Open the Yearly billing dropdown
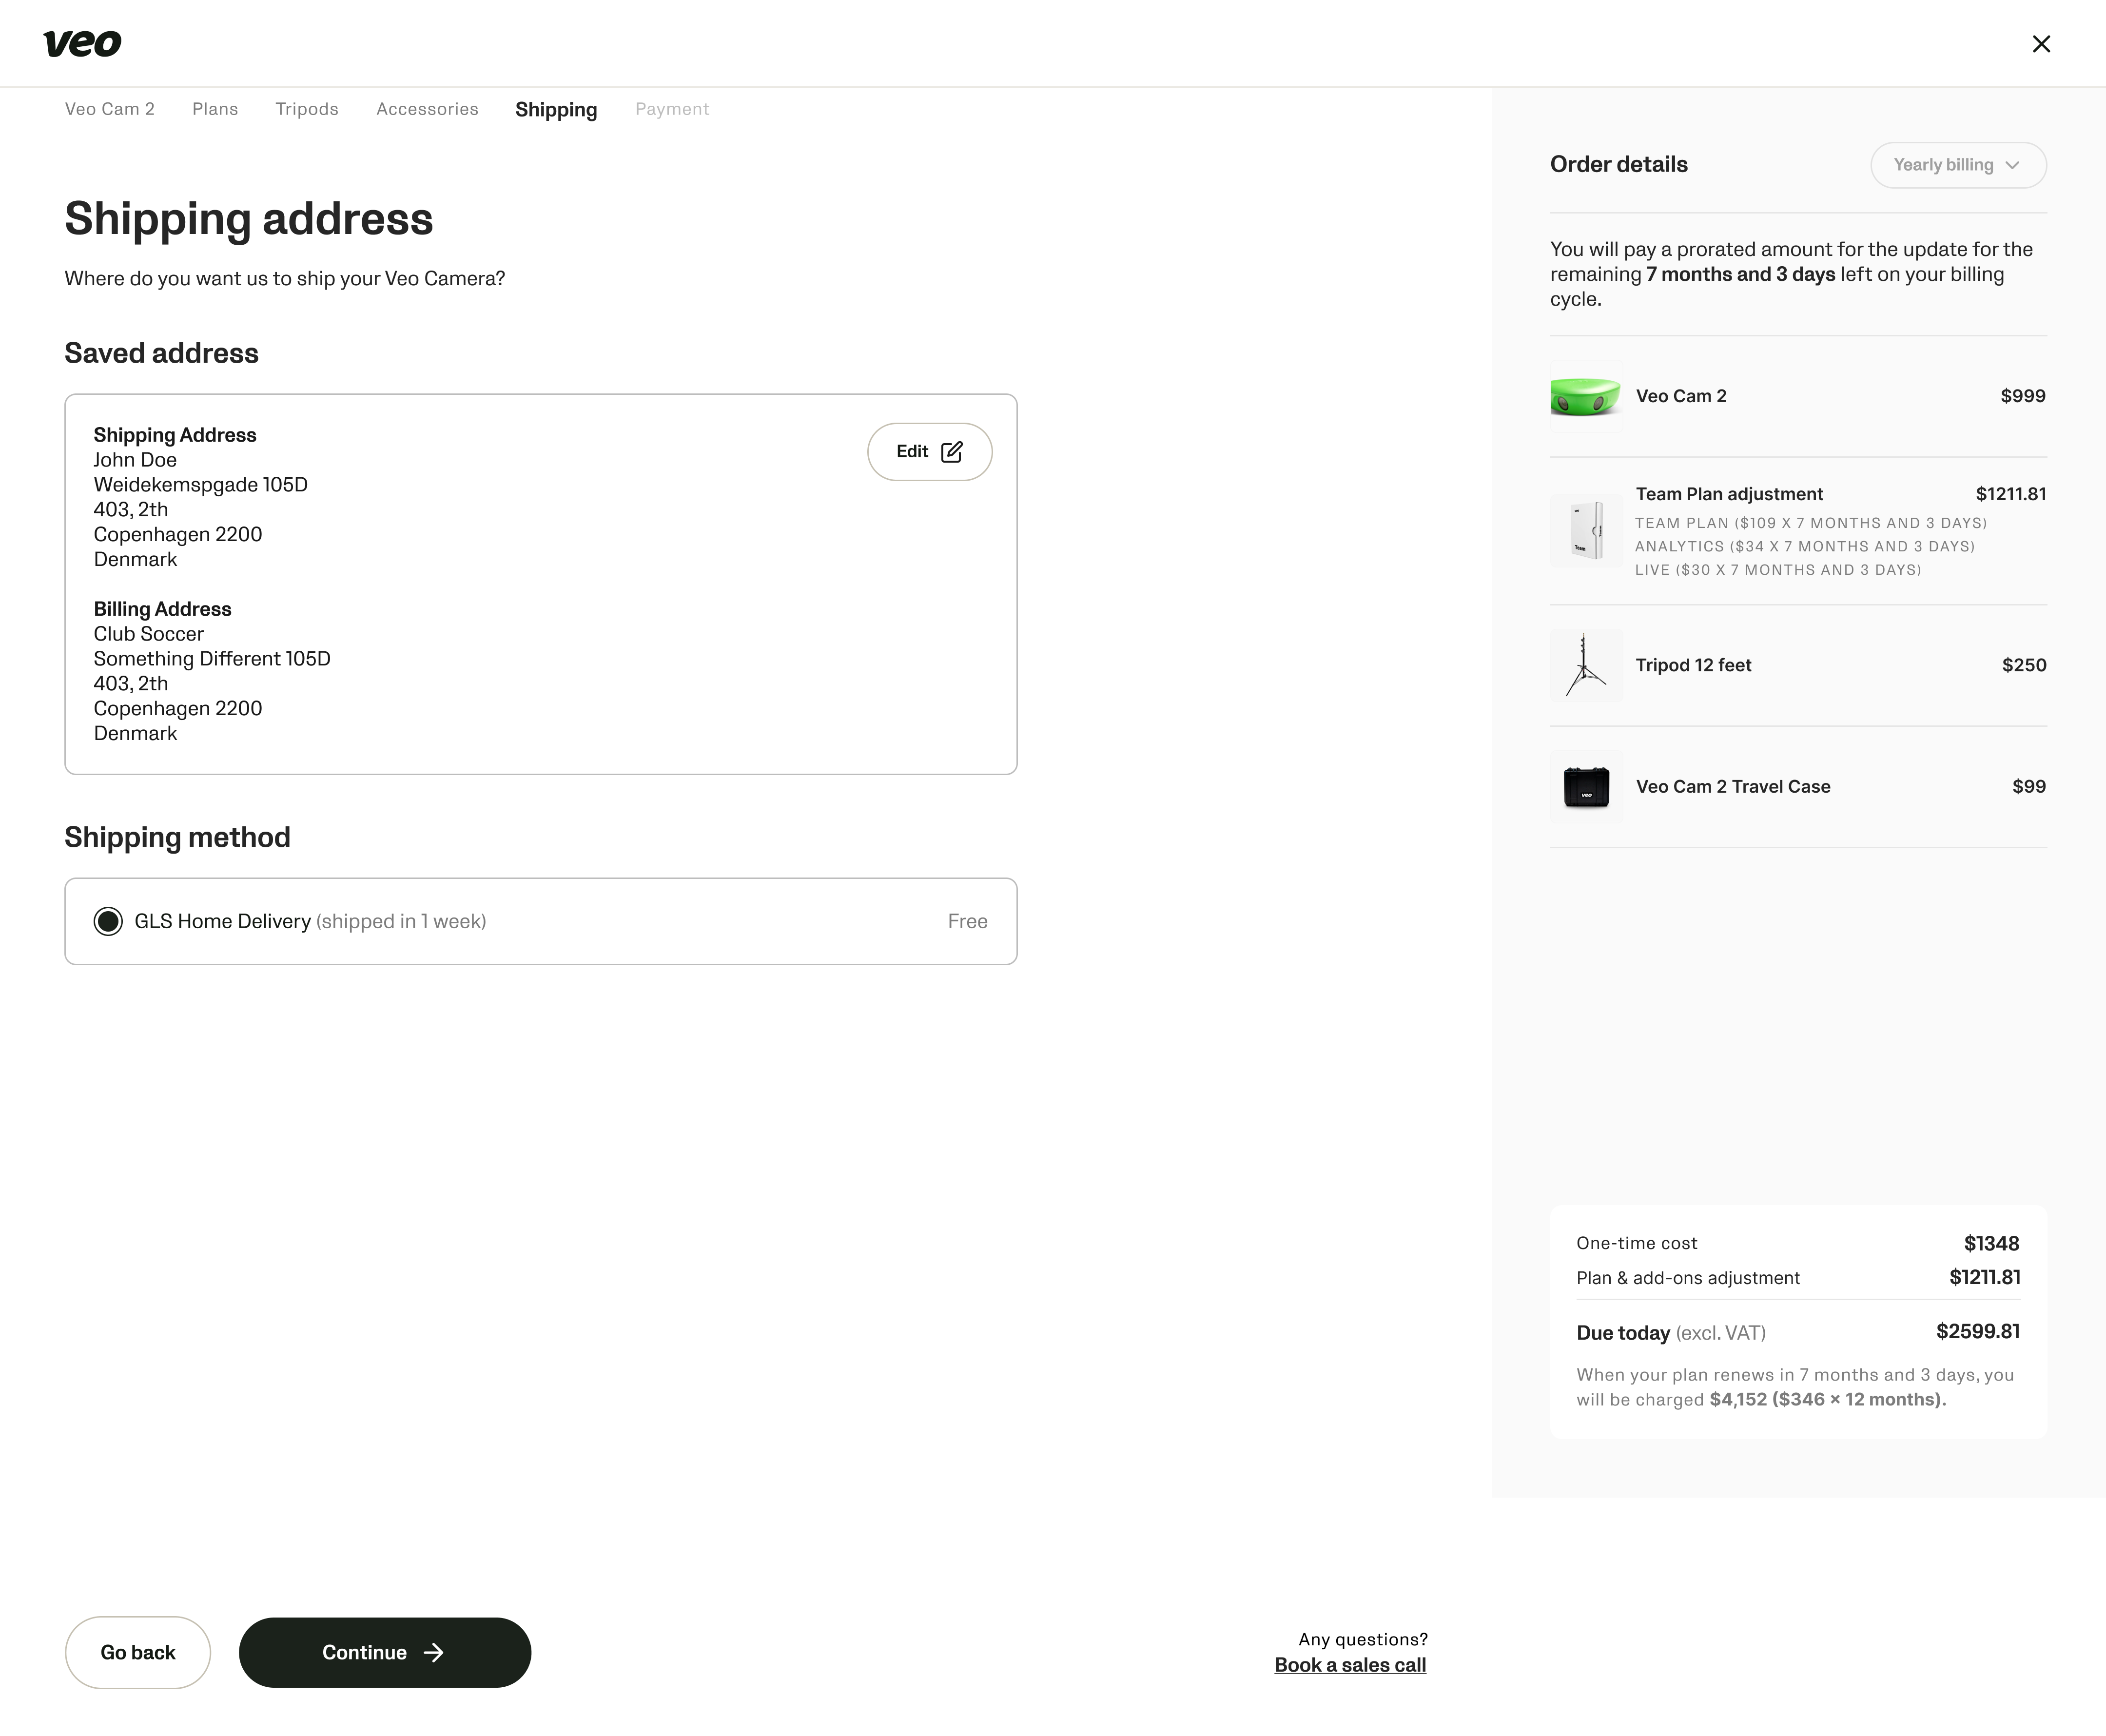The width and height of the screenshot is (2106, 1736). pyautogui.click(x=1958, y=165)
